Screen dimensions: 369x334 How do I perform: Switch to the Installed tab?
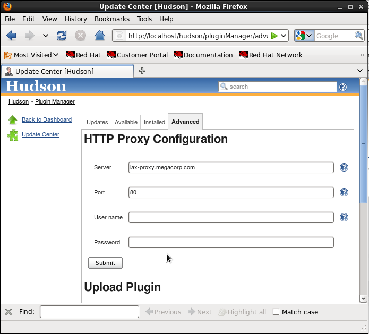pyautogui.click(x=155, y=122)
